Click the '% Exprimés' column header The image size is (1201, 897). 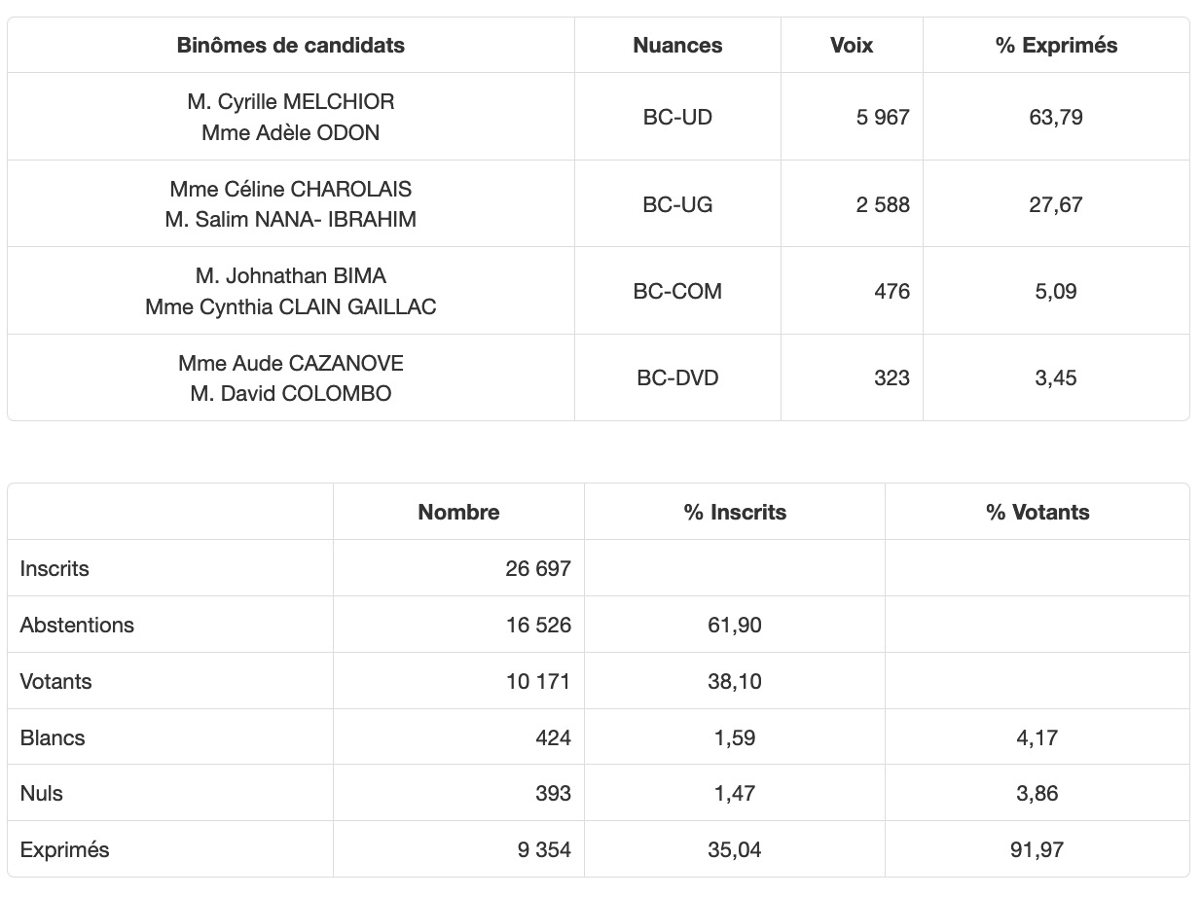click(1056, 45)
